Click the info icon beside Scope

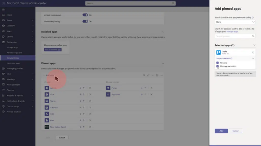[x=231, y=58]
